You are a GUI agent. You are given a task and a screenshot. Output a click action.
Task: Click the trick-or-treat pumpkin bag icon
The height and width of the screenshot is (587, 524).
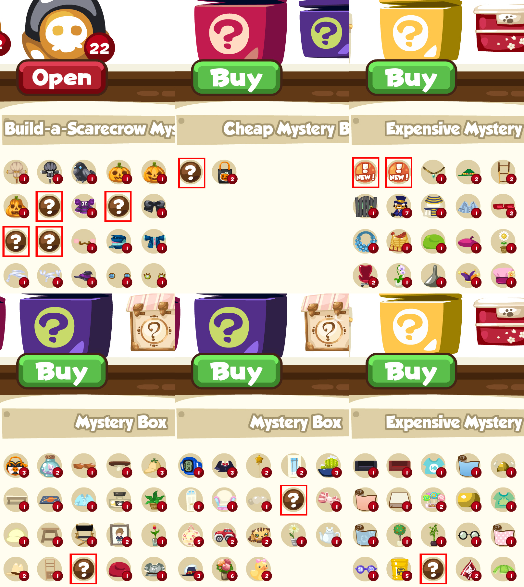[225, 172]
